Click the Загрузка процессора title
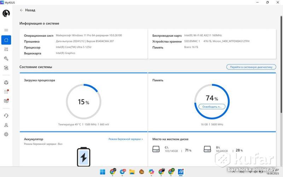The width and height of the screenshot is (283, 177). click(40, 80)
